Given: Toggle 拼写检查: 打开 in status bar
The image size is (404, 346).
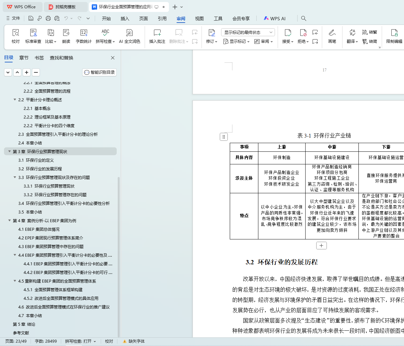Looking at the screenshot, I should pos(80,341).
